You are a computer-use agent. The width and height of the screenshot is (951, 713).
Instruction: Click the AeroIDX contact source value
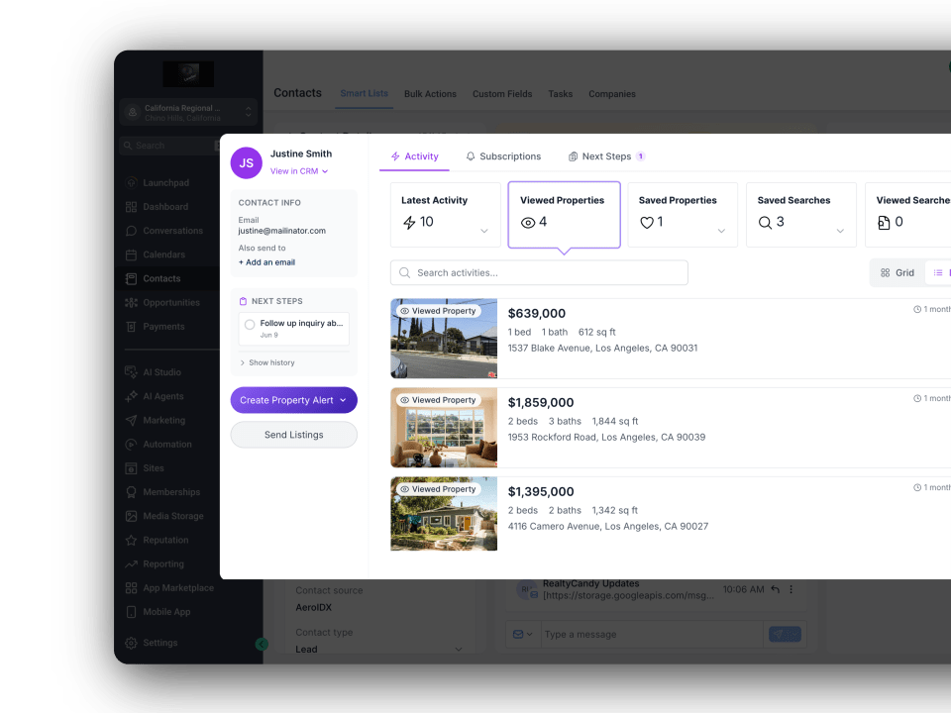click(314, 607)
